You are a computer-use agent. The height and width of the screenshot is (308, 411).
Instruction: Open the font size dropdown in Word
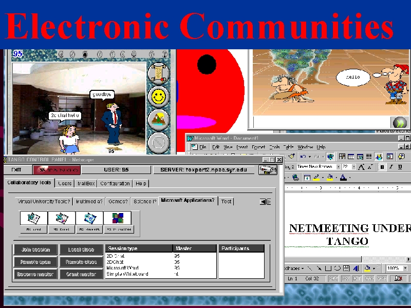tap(354, 167)
